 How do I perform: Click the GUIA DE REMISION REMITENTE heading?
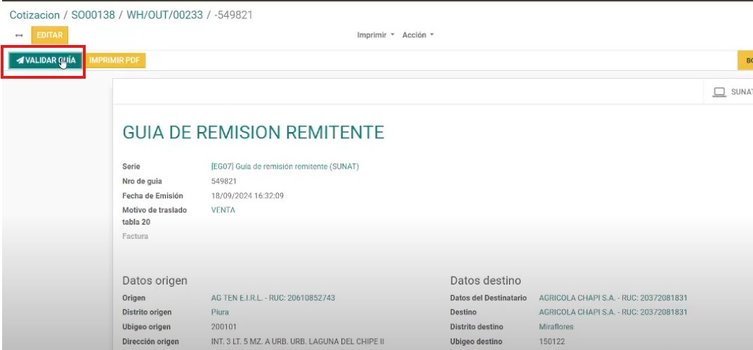point(254,132)
